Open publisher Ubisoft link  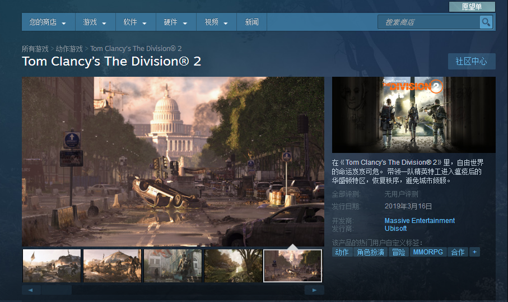coord(395,229)
